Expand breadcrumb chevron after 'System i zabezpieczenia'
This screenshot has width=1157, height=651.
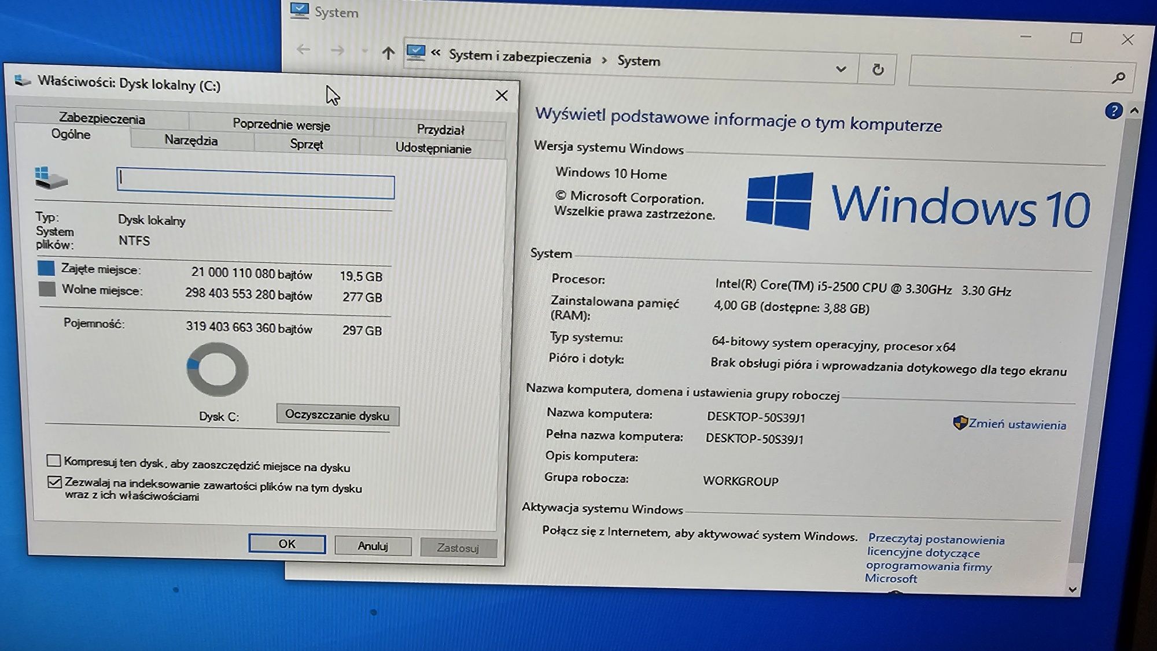coord(604,60)
